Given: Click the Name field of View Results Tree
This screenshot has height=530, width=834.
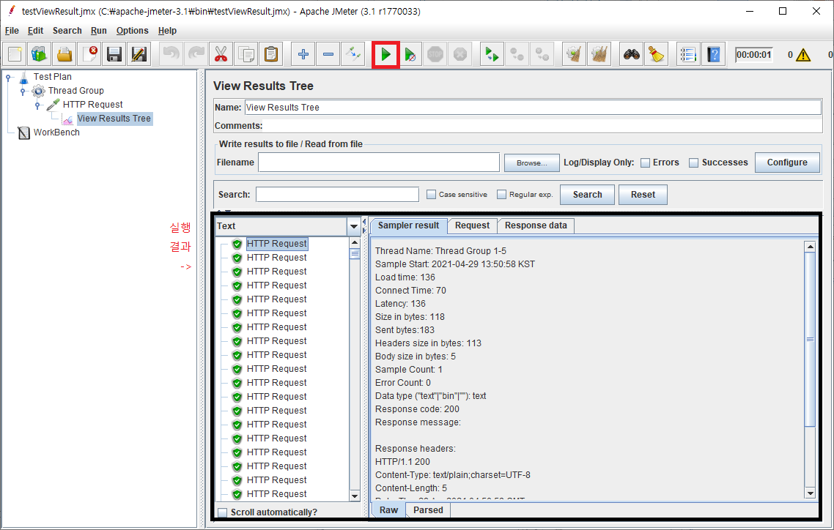Looking at the screenshot, I should 533,108.
